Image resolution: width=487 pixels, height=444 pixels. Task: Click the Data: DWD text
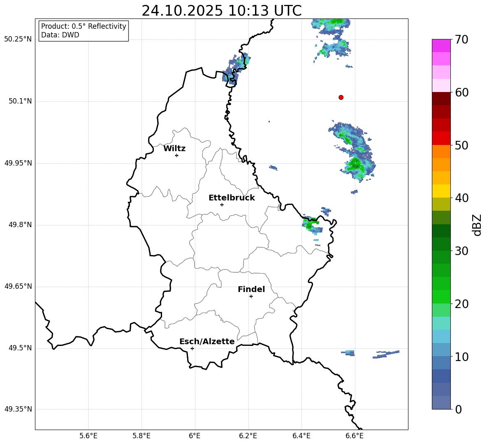[60, 35]
